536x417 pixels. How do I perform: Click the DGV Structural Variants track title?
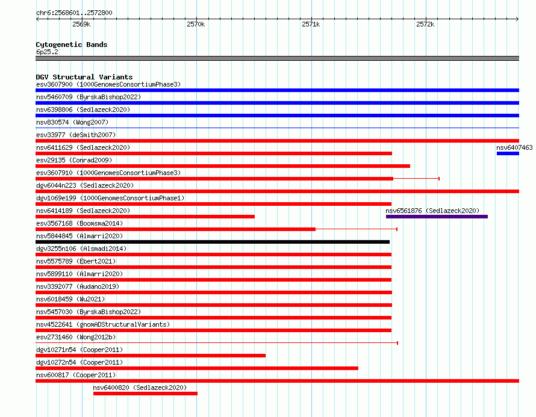click(84, 77)
